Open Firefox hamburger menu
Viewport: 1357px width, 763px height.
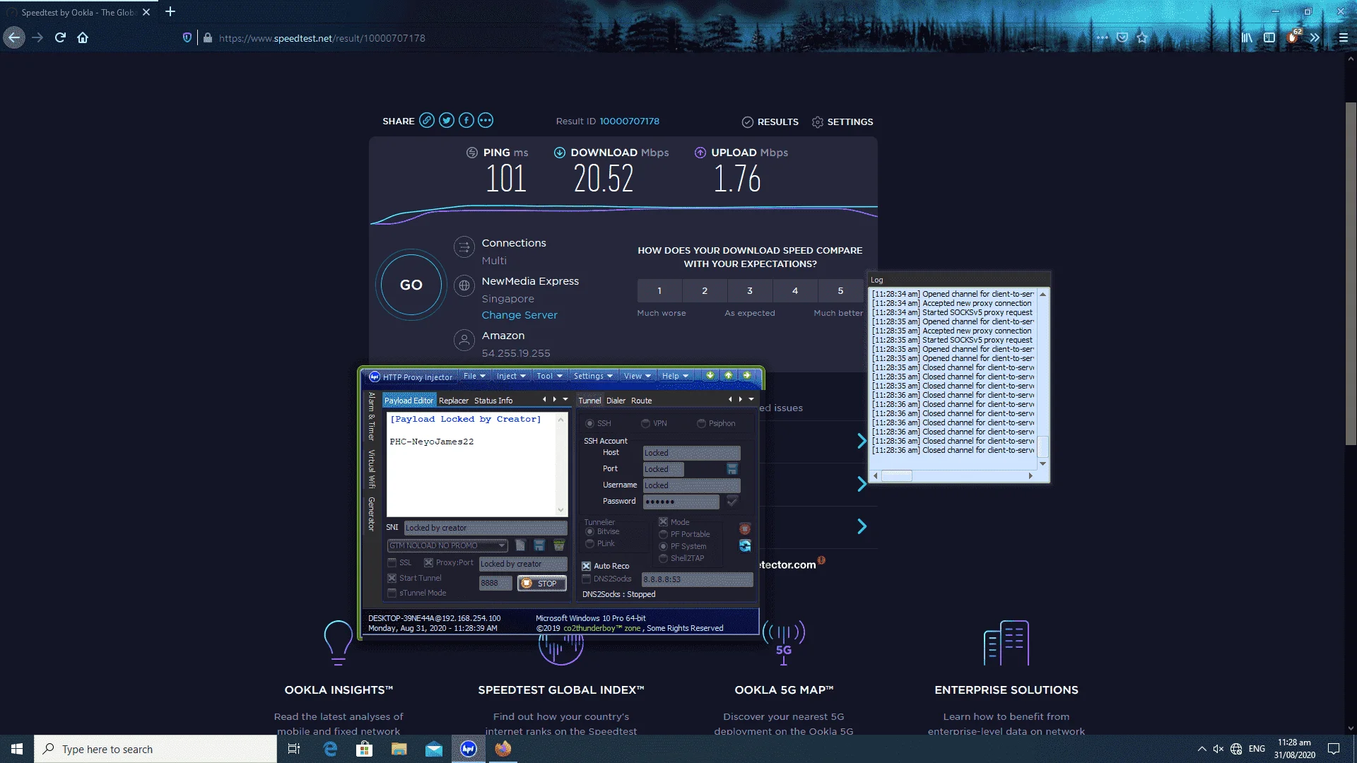click(x=1344, y=38)
